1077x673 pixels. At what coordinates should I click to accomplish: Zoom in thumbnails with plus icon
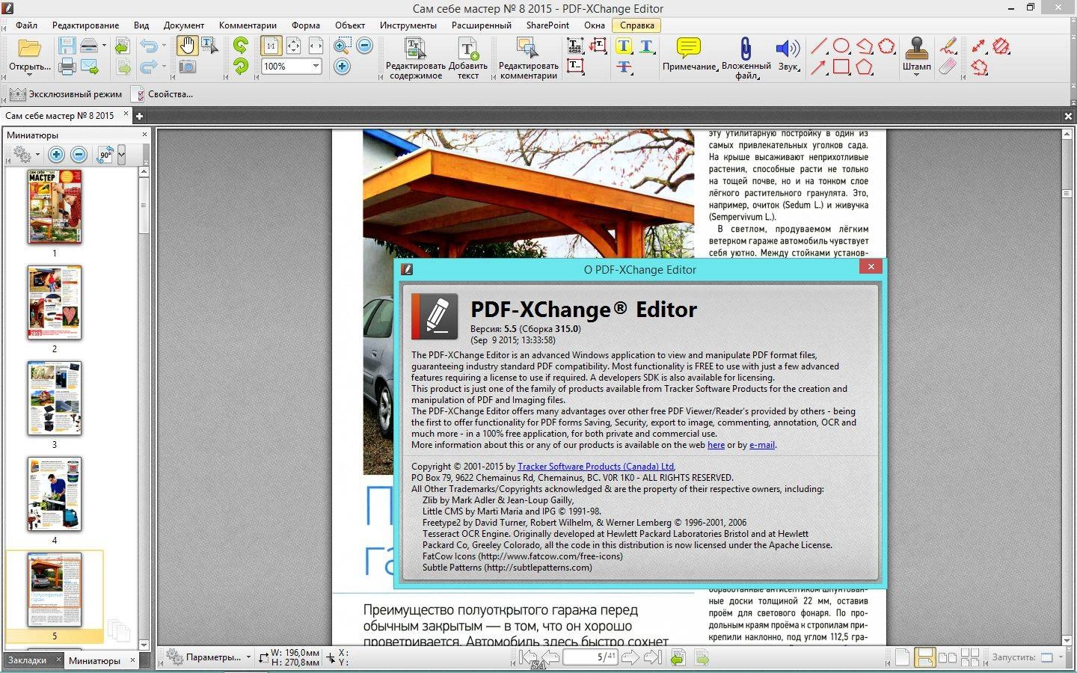click(56, 155)
